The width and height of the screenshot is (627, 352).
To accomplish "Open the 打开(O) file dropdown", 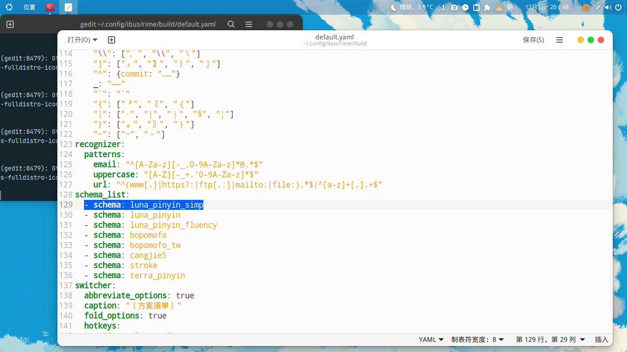I will click(83, 40).
